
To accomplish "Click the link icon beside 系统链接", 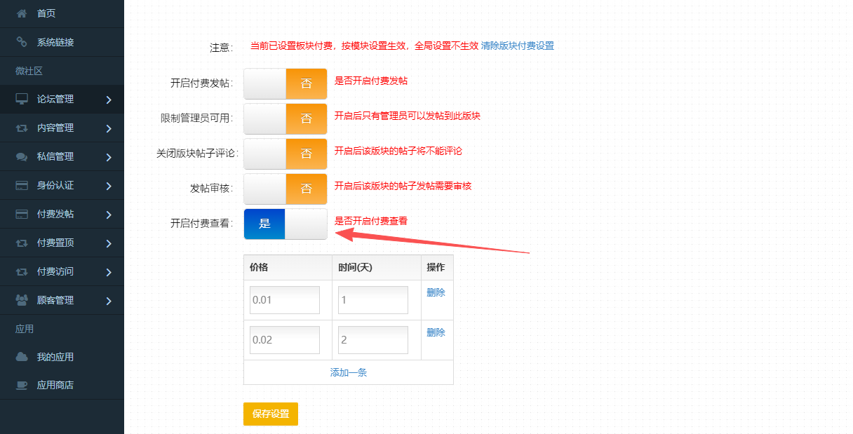I will pyautogui.click(x=22, y=42).
